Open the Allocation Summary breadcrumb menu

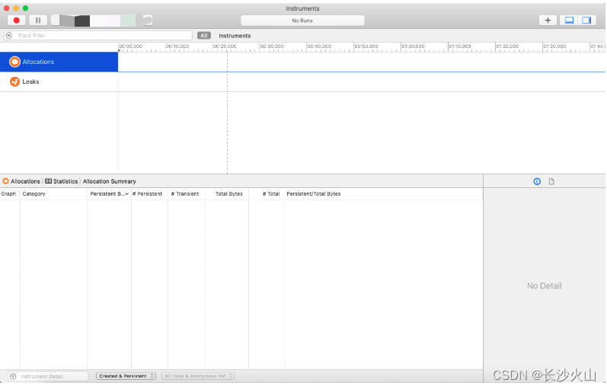tap(109, 181)
